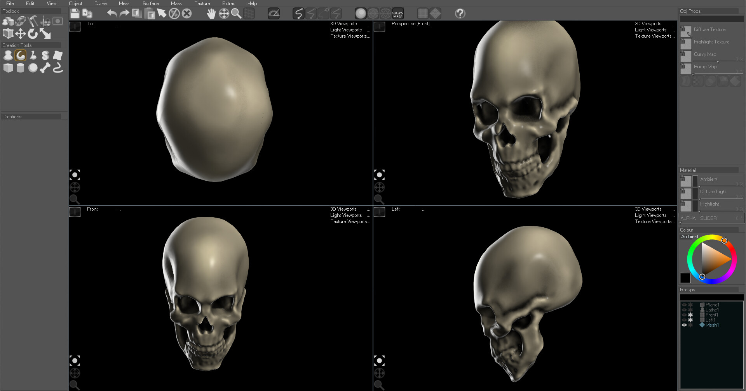Expand Light Viewports in the Perspective view

(x=650, y=29)
